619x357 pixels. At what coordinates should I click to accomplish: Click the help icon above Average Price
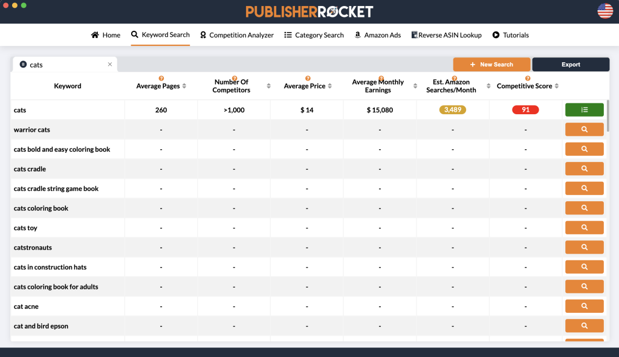point(308,79)
